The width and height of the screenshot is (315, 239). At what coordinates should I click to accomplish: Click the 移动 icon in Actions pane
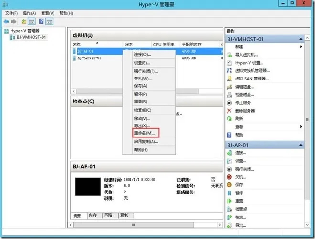pos(229,217)
